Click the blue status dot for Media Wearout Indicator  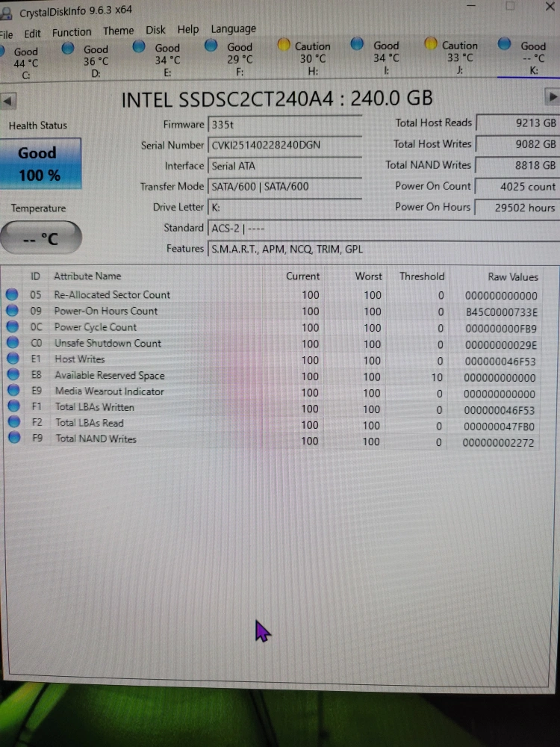[x=13, y=391]
